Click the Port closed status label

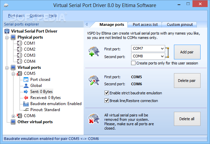pos(40,80)
